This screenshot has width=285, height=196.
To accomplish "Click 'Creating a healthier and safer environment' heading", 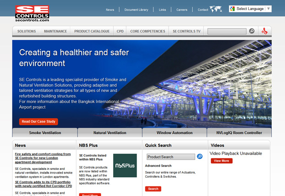I will [x=74, y=58].
